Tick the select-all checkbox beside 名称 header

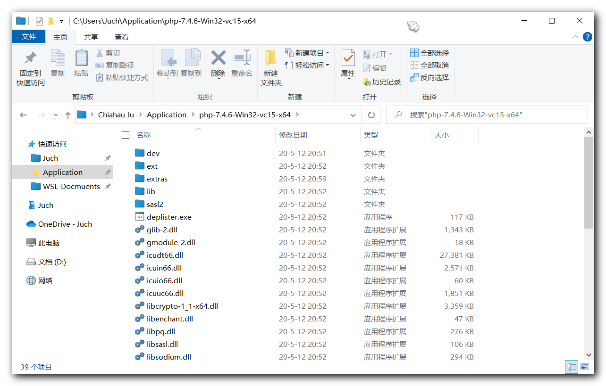pyautogui.click(x=126, y=135)
